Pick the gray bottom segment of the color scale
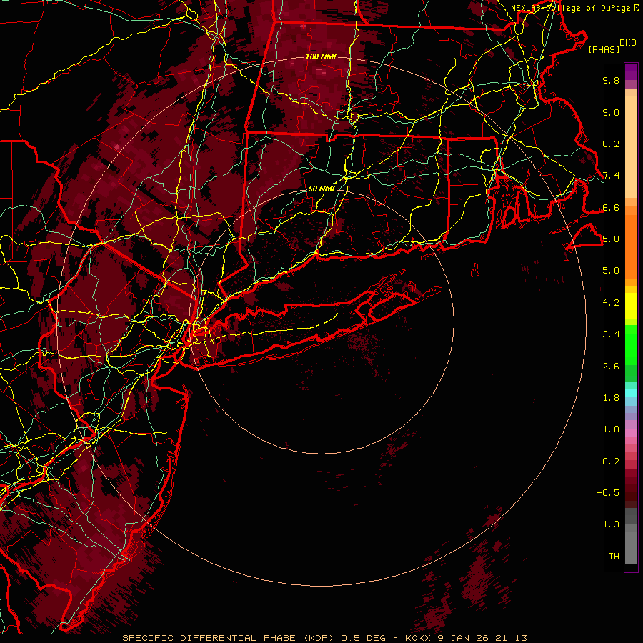 click(631, 547)
